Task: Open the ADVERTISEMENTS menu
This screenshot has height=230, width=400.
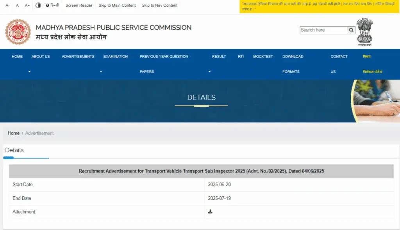Action: (x=78, y=56)
